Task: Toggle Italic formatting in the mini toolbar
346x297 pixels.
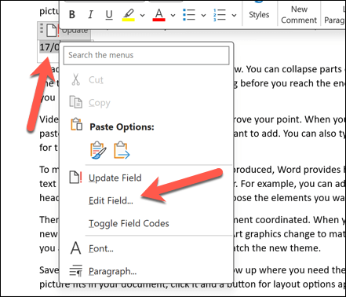Action: coord(90,15)
